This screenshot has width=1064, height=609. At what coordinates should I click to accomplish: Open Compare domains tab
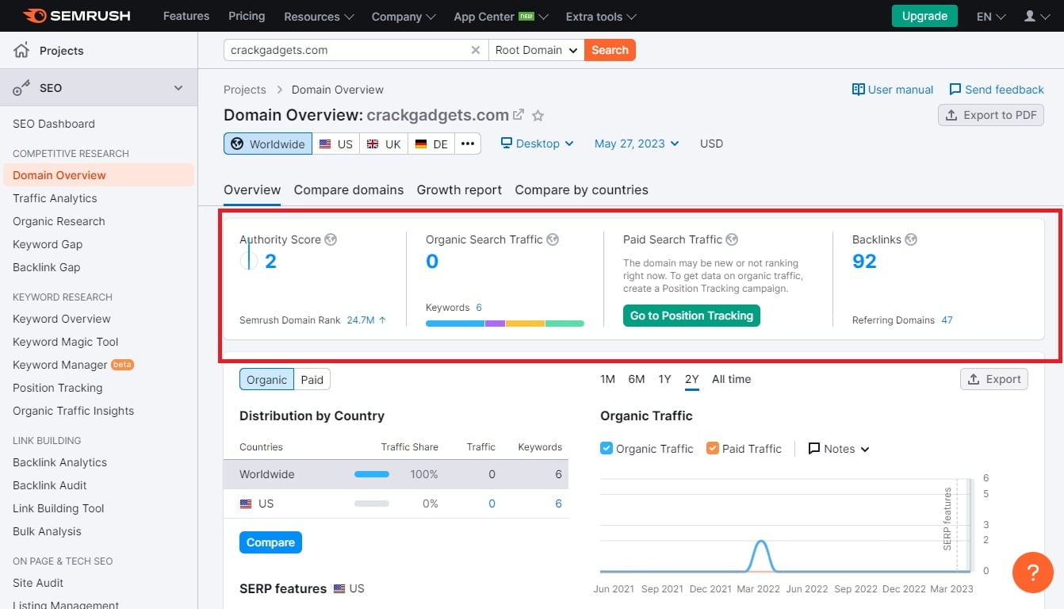point(349,190)
